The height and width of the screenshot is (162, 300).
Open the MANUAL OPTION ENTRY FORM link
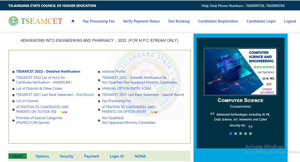click(x=127, y=89)
